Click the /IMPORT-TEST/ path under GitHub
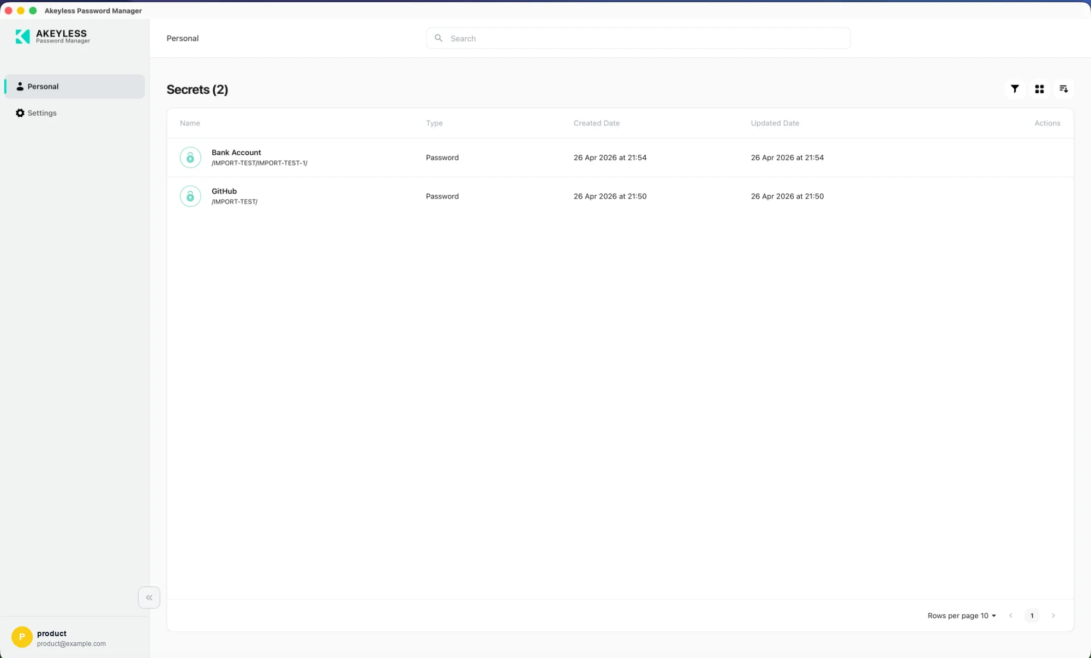 click(x=235, y=202)
